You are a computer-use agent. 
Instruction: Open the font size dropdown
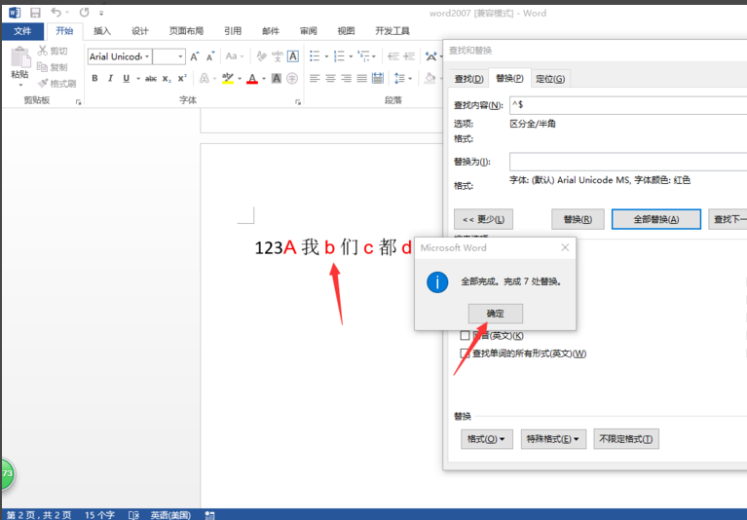click(x=180, y=56)
